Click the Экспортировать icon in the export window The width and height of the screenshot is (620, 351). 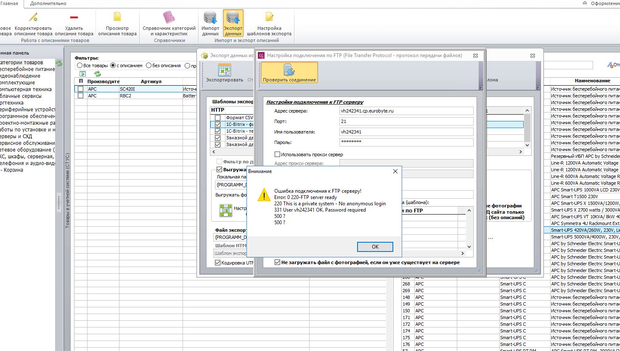pos(225,69)
